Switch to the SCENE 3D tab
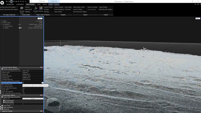Viewport: 201px width, 113px height. coord(54,1)
